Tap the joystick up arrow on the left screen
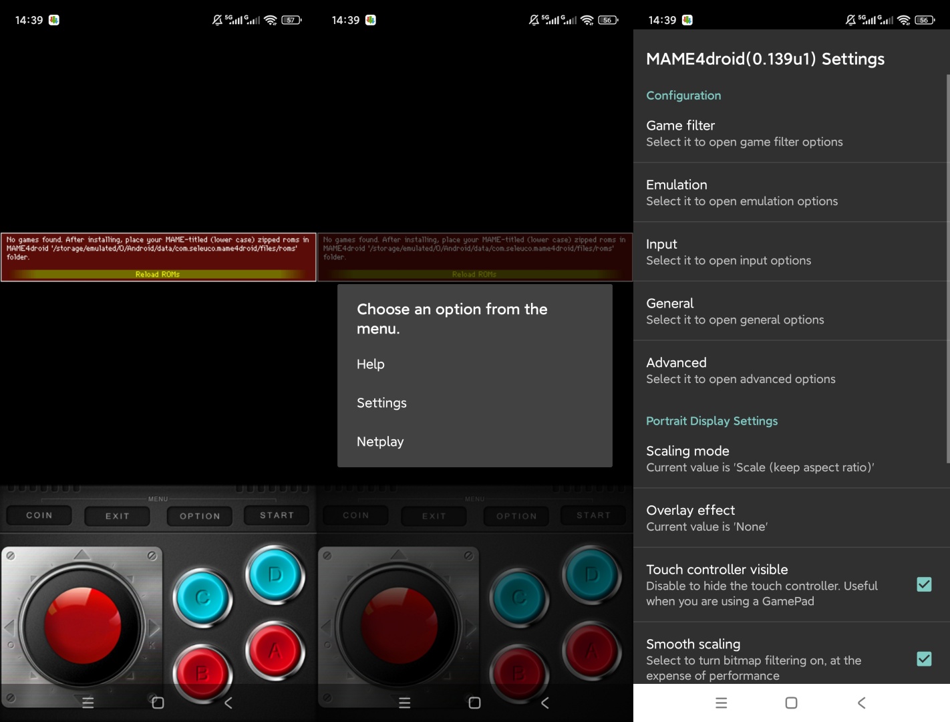The image size is (950, 722). (82, 555)
